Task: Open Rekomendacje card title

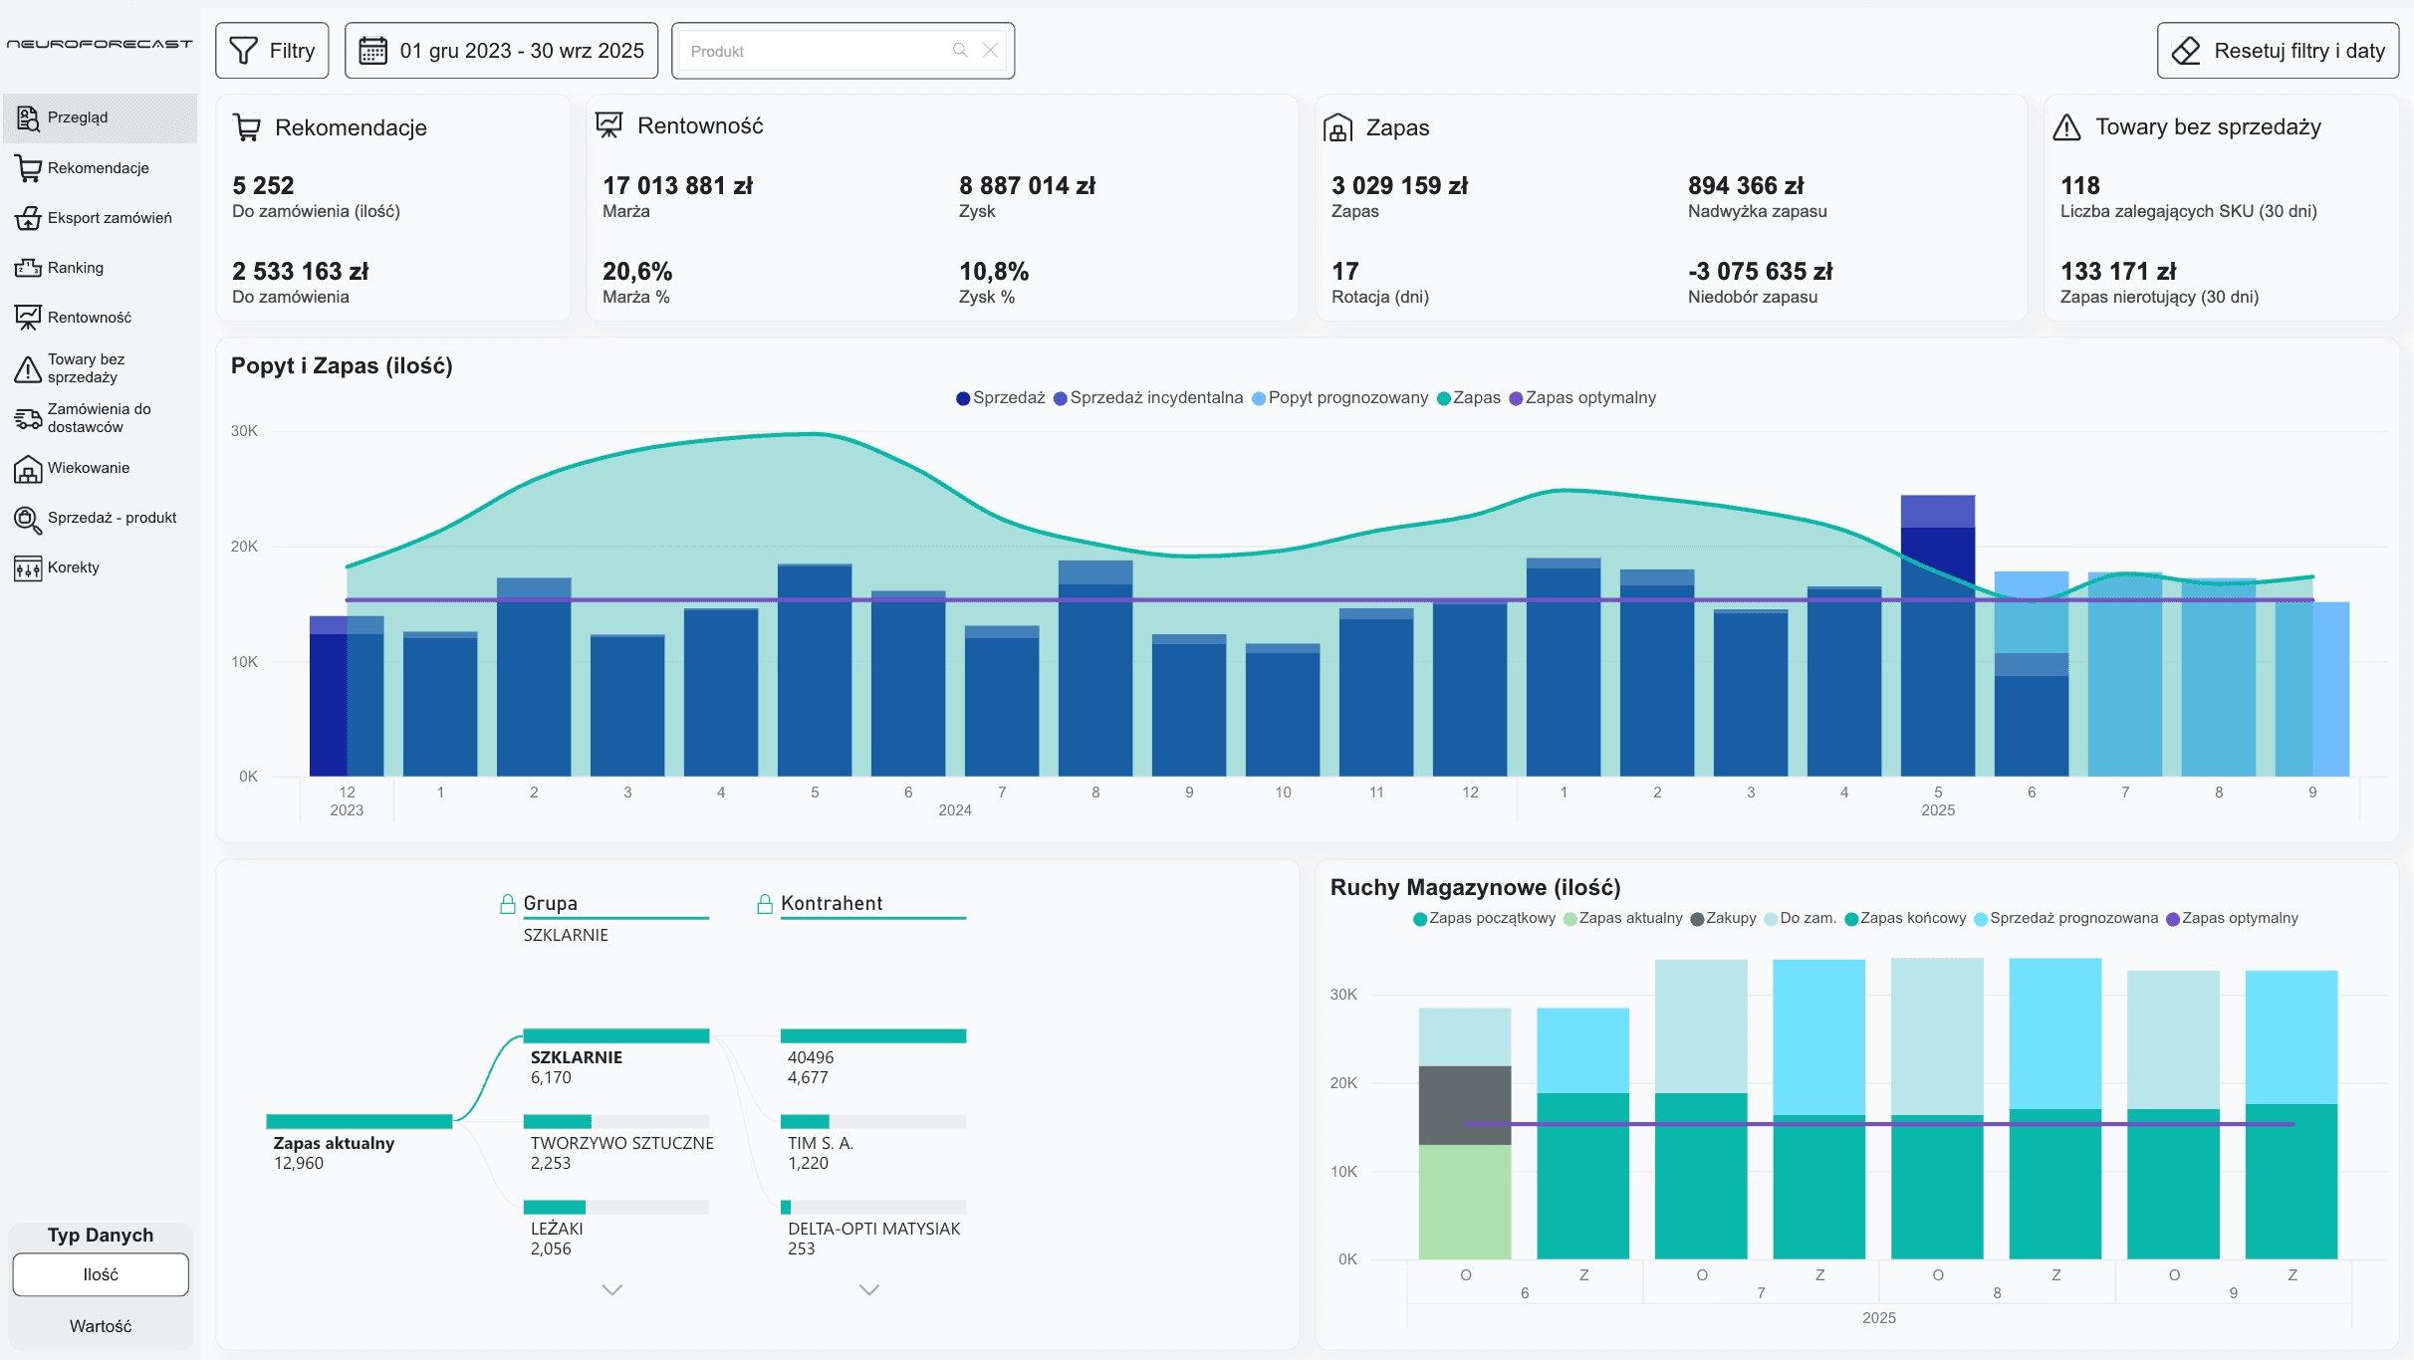Action: pos(351,127)
